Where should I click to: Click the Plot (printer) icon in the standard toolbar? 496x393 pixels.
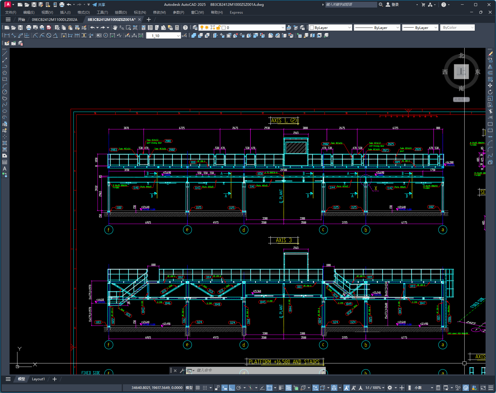28,28
